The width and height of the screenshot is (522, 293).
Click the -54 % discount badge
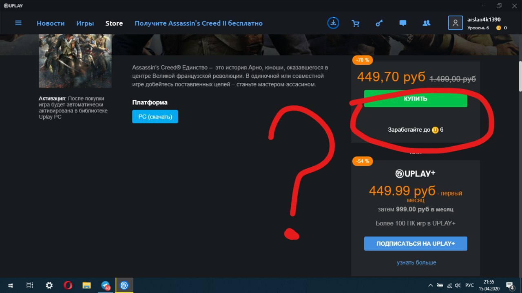coord(363,161)
